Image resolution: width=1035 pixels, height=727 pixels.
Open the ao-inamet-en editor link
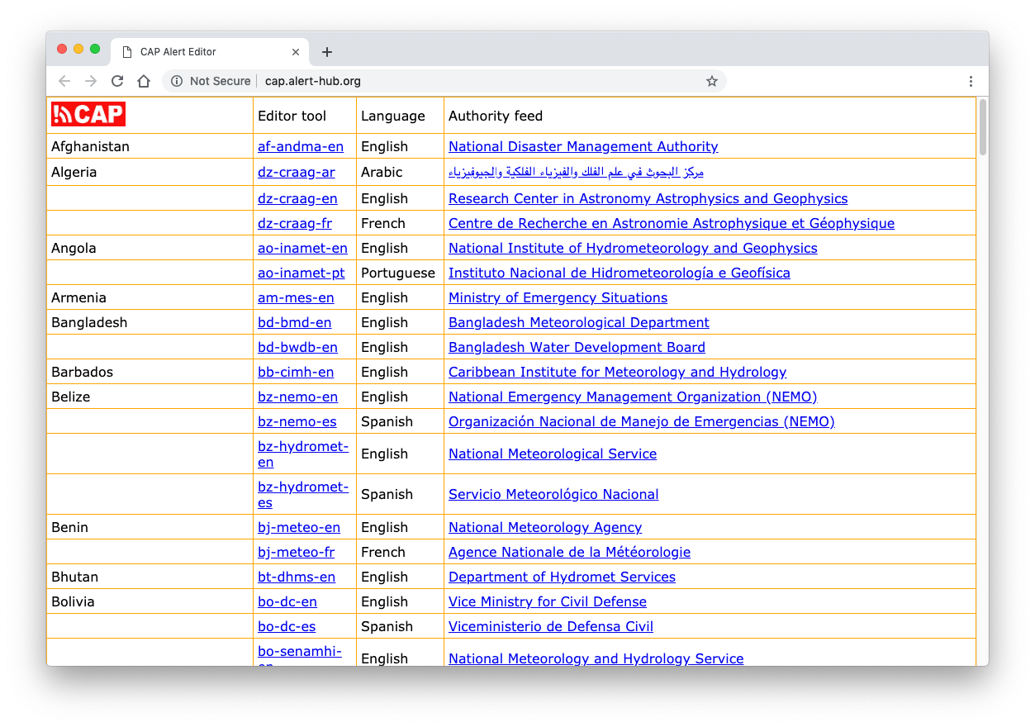point(302,248)
